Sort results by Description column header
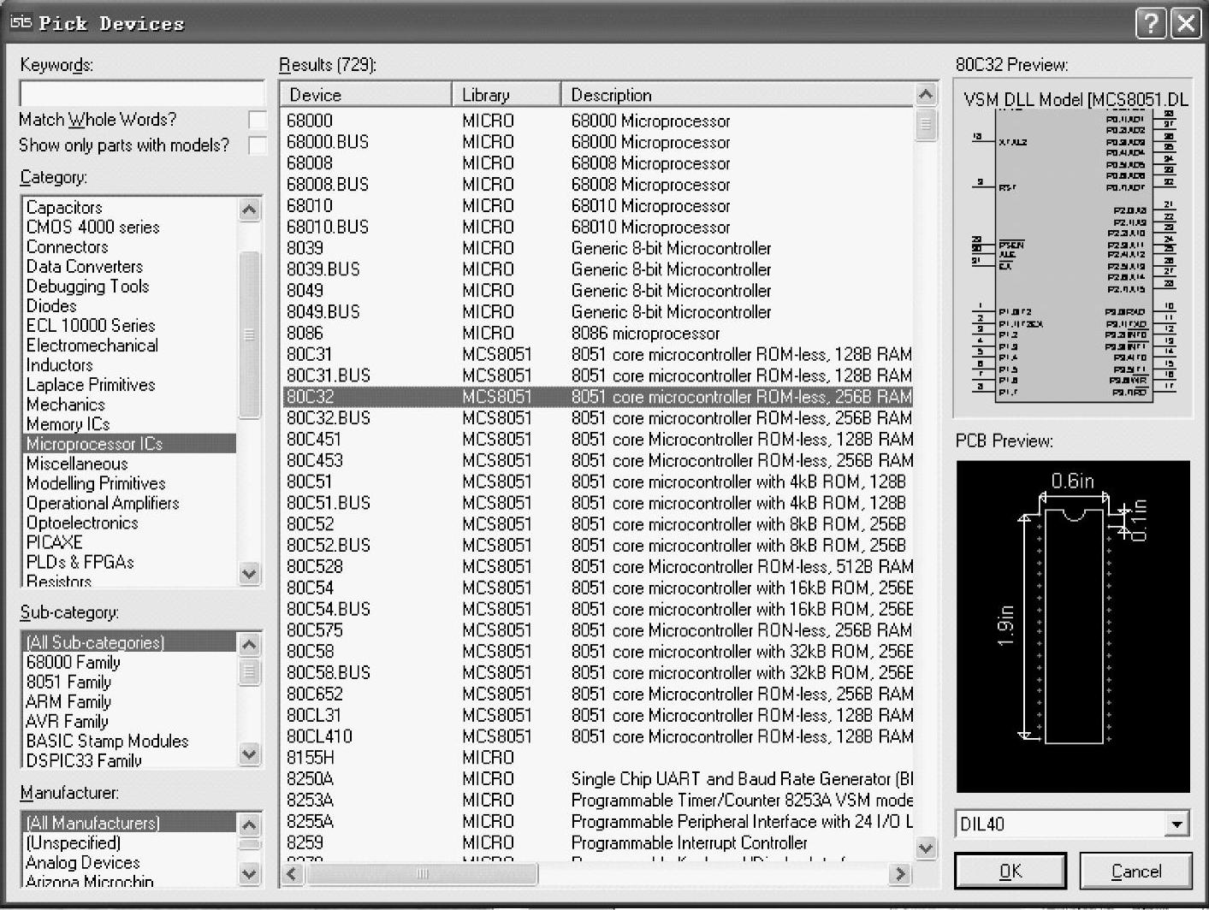The height and width of the screenshot is (910, 1209). [x=738, y=95]
